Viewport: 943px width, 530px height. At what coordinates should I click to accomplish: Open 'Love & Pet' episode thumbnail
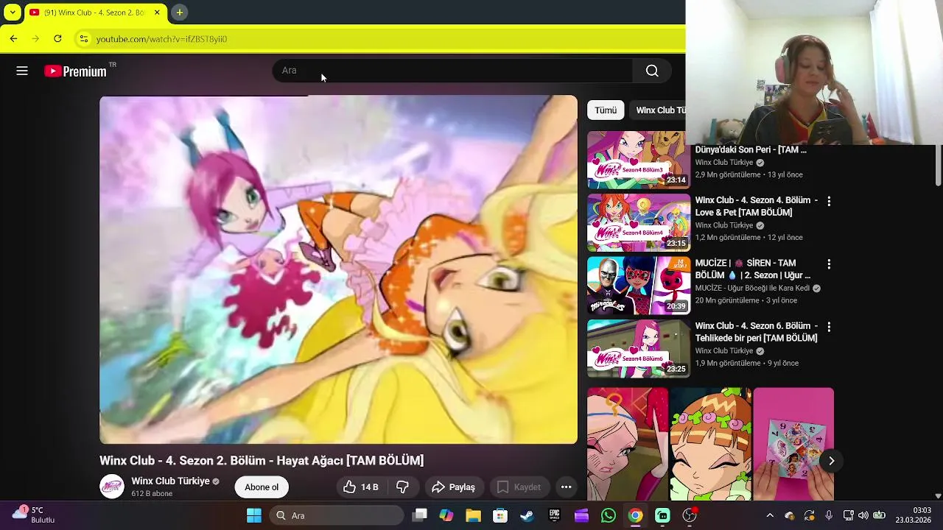tap(639, 223)
